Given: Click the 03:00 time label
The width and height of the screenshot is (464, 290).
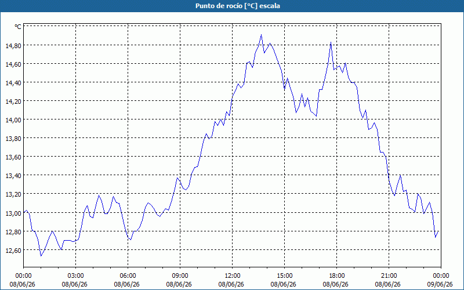Looking at the screenshot, I should pyautogui.click(x=75, y=276).
